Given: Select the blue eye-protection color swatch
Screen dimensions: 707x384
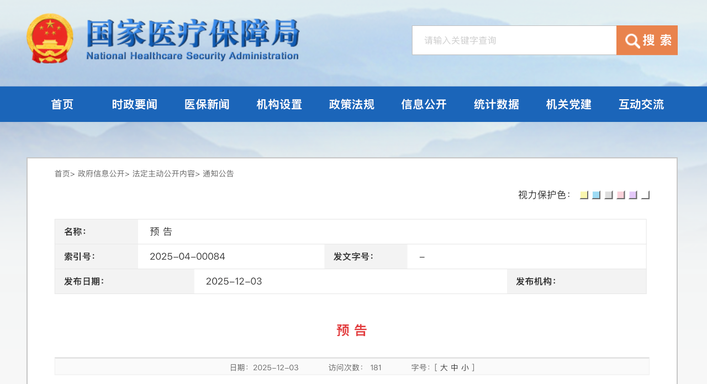Looking at the screenshot, I should click(596, 195).
